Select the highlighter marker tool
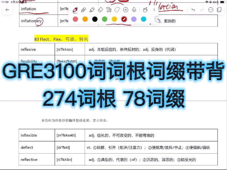 92,10
